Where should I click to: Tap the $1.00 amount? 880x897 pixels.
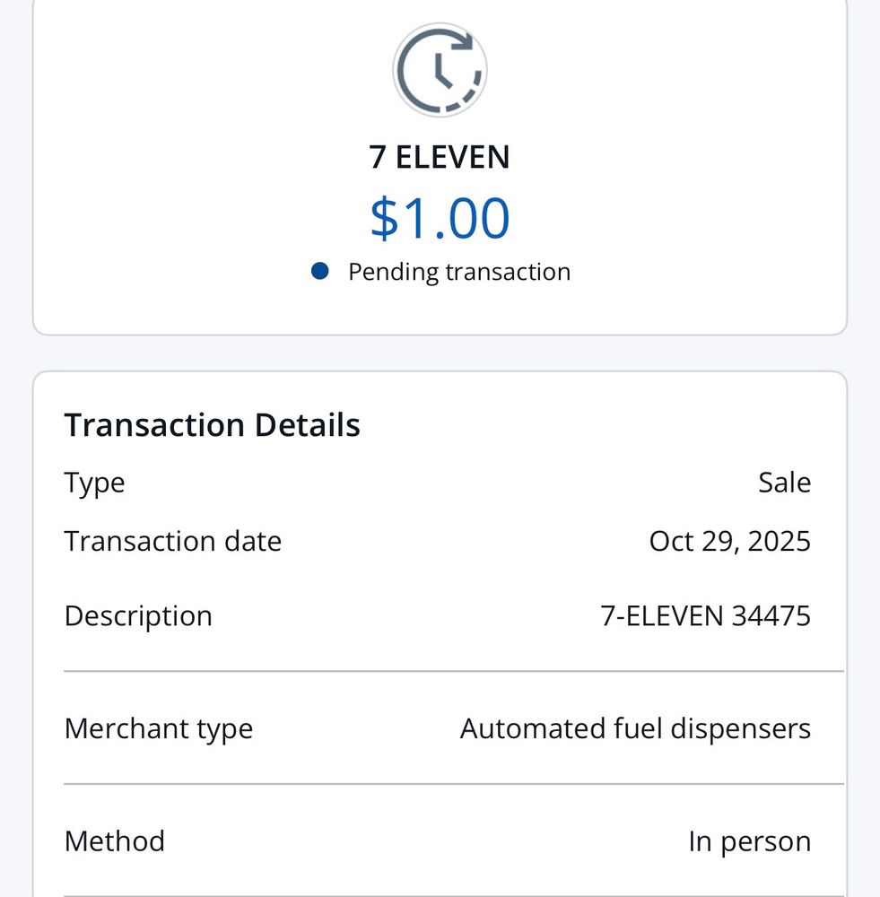point(440,217)
